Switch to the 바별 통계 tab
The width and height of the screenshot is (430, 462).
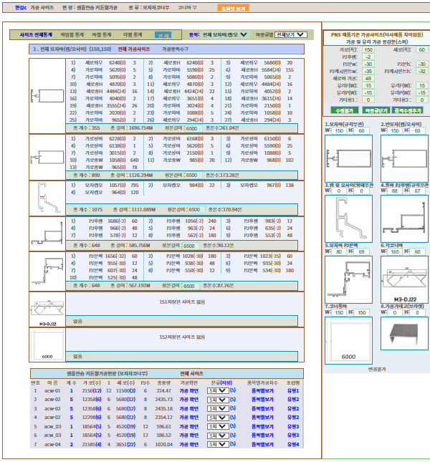101,35
